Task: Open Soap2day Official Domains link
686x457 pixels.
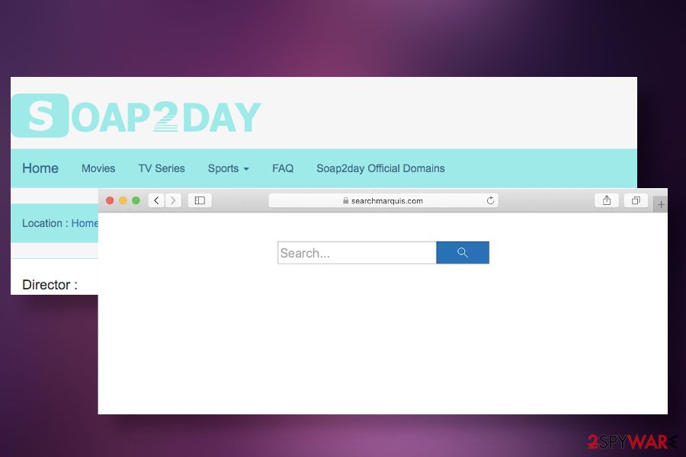Action: 380,168
